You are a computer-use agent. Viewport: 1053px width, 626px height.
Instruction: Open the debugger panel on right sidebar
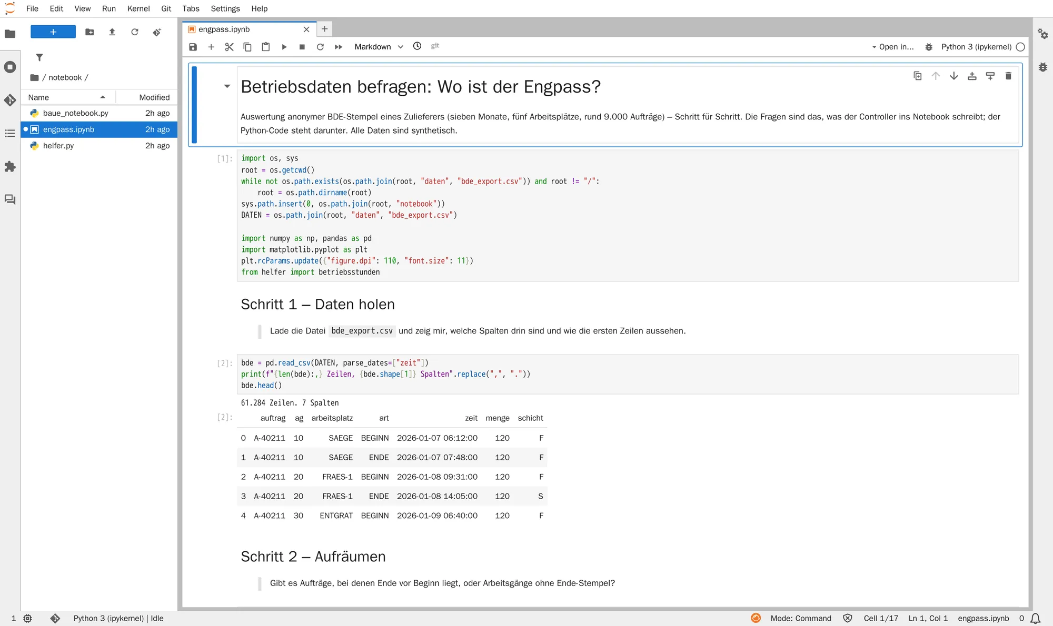tap(1043, 67)
